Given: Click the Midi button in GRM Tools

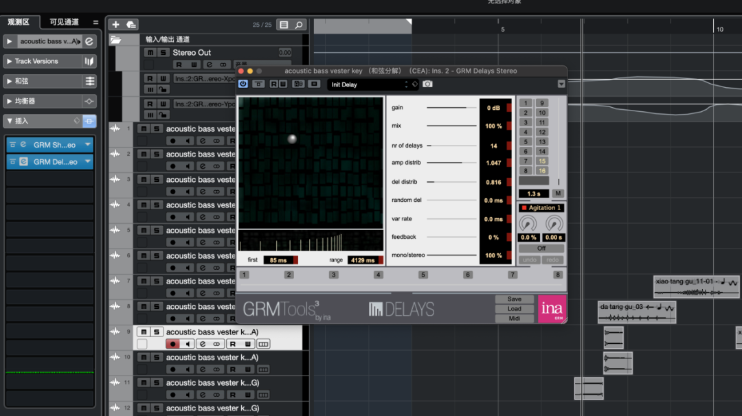Looking at the screenshot, I should coord(515,318).
